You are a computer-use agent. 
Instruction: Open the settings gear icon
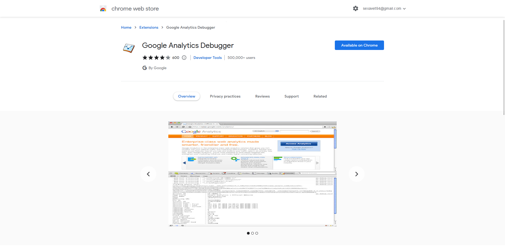coord(356,8)
